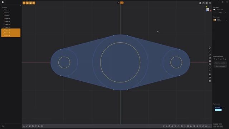Click the grid snap size value field
This screenshot has height=129, width=229.
pyautogui.click(x=220, y=13)
